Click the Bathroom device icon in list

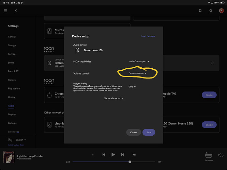click(49, 63)
